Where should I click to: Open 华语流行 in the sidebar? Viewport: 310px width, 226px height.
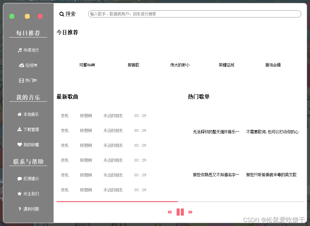point(28,50)
